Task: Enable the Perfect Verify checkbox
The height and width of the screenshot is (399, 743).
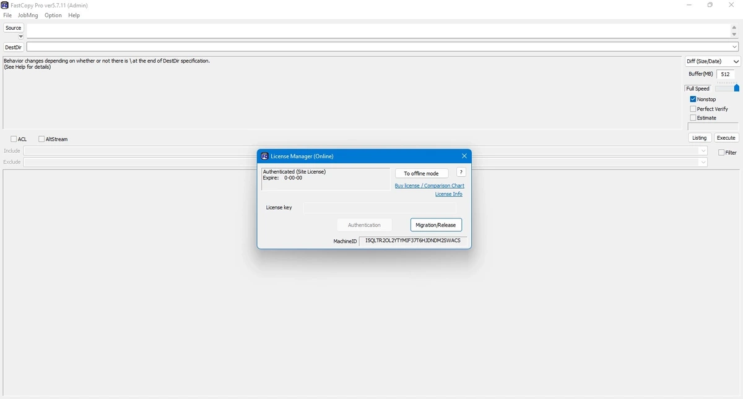Action: click(x=693, y=109)
